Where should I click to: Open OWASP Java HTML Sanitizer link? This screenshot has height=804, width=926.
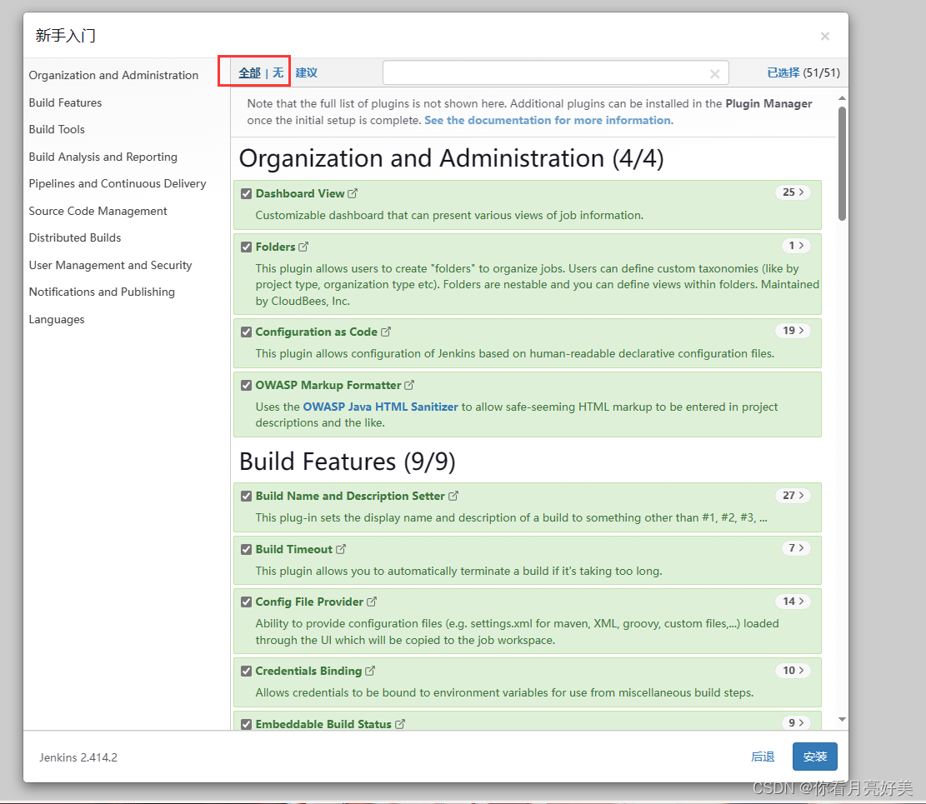380,407
